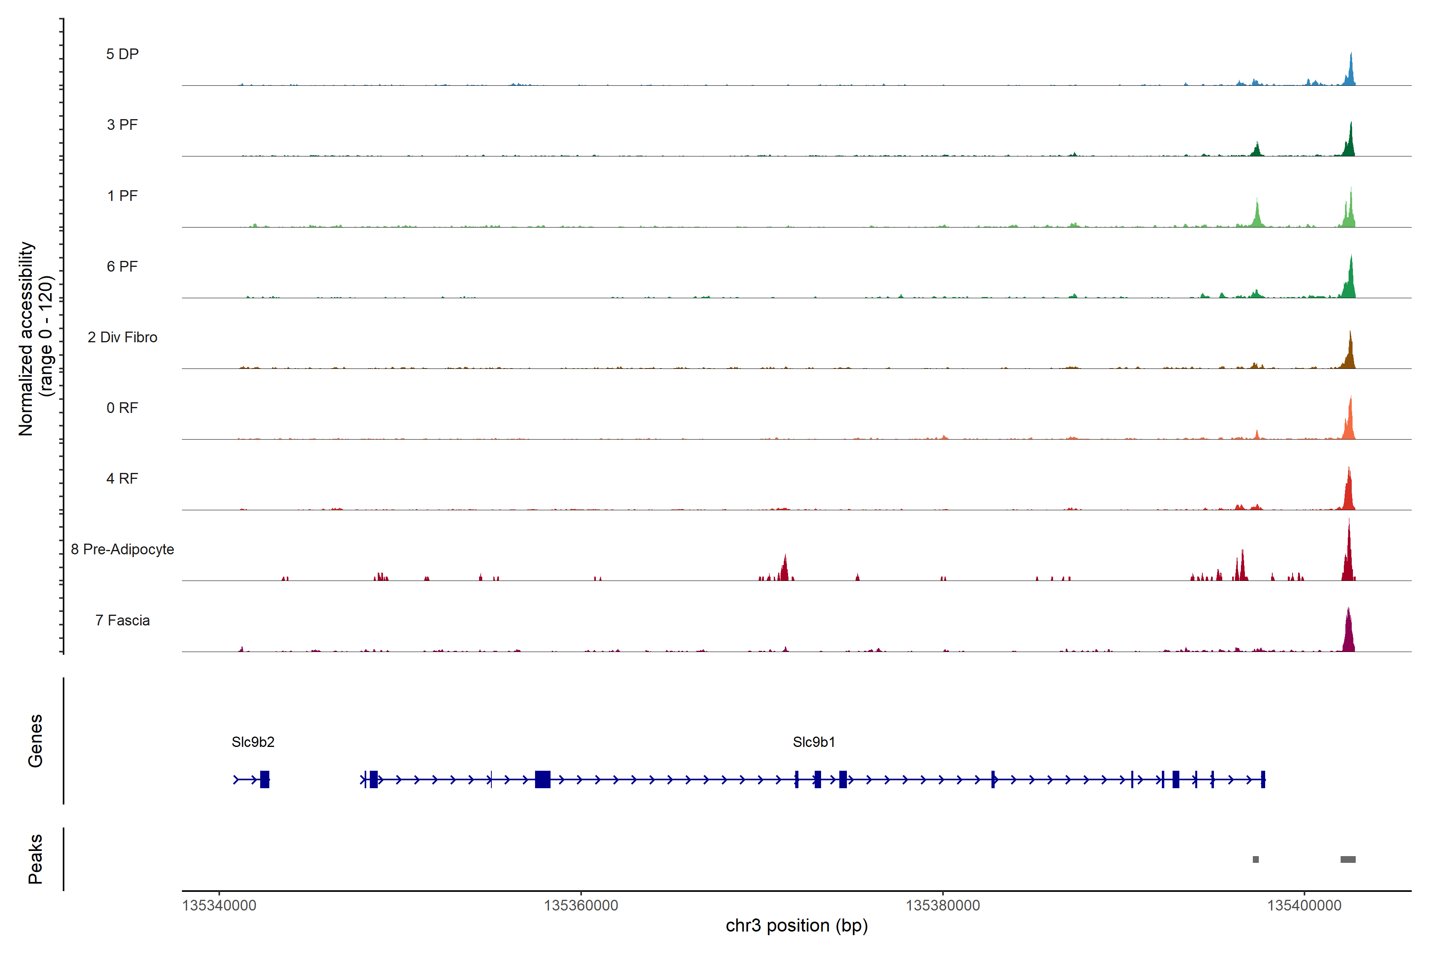This screenshot has height=953, width=1430.
Task: Click the tall blue 5 DP peak
Action: pos(1350,73)
